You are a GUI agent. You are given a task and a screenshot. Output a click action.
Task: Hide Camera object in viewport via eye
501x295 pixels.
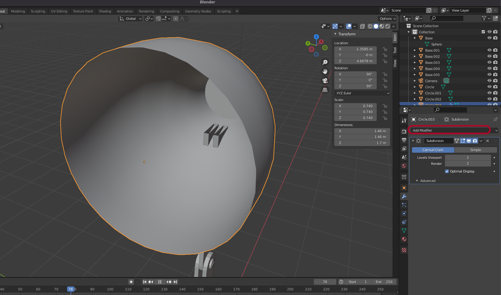click(489, 81)
